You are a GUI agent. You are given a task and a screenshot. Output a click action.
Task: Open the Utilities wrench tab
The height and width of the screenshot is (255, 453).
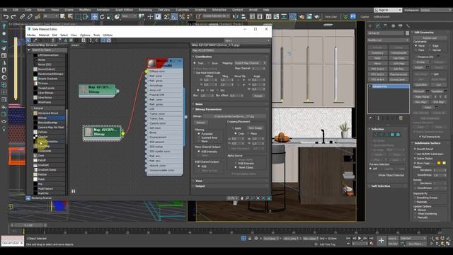coord(408,26)
